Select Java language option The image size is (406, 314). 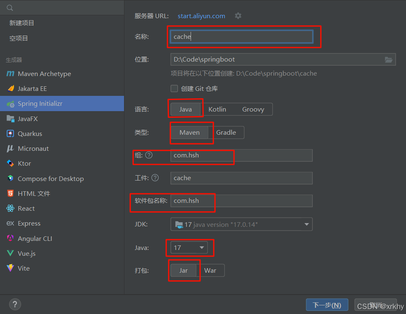[x=185, y=109]
